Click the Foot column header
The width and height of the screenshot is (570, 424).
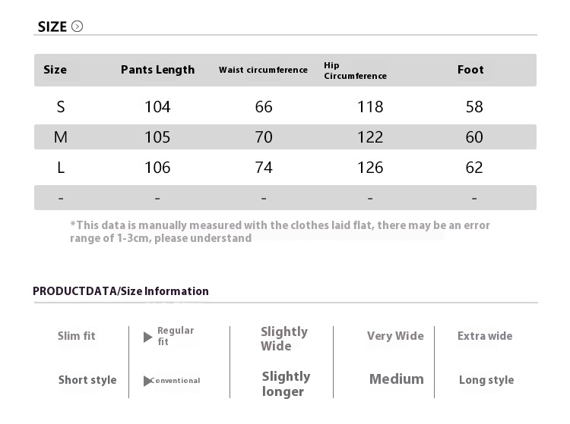(x=470, y=70)
